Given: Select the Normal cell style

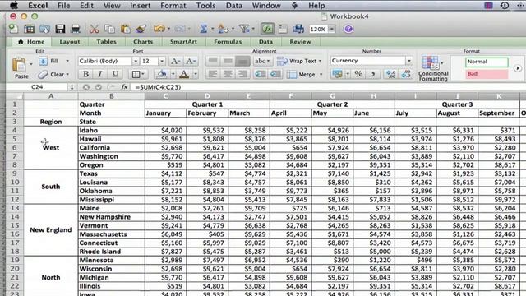Looking at the screenshot, I should (x=487, y=62).
